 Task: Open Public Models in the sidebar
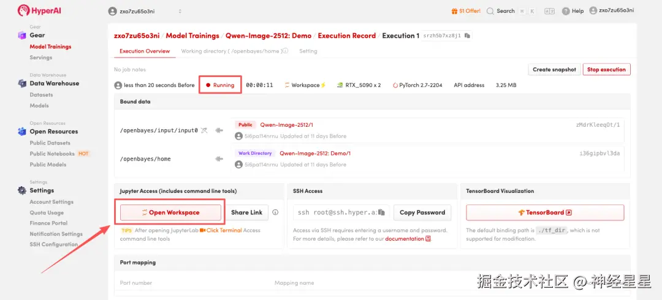[48, 165]
